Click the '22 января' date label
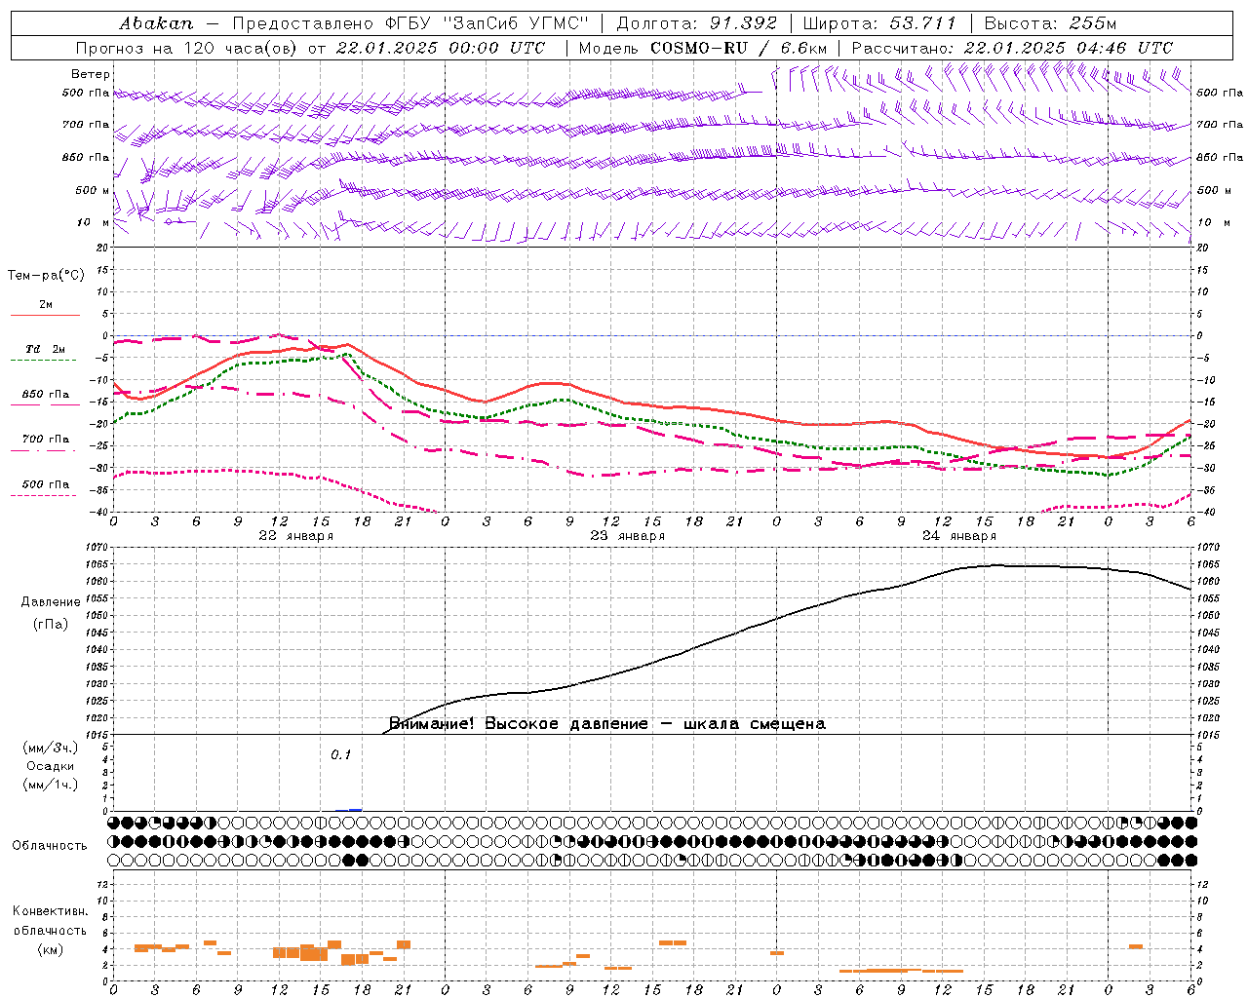This screenshot has height=998, width=1248. pos(295,536)
